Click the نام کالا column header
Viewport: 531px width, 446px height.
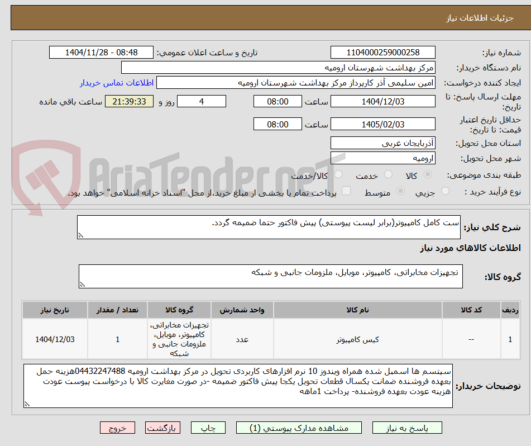[x=357, y=310]
